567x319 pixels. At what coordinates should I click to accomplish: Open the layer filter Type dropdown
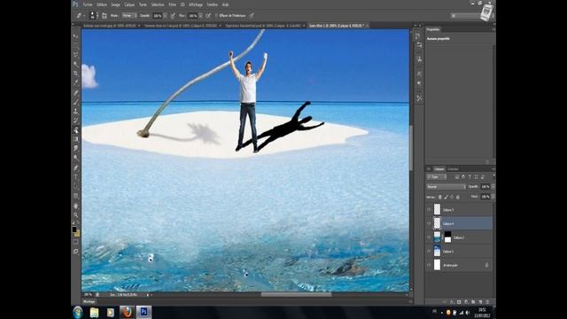pyautogui.click(x=437, y=177)
